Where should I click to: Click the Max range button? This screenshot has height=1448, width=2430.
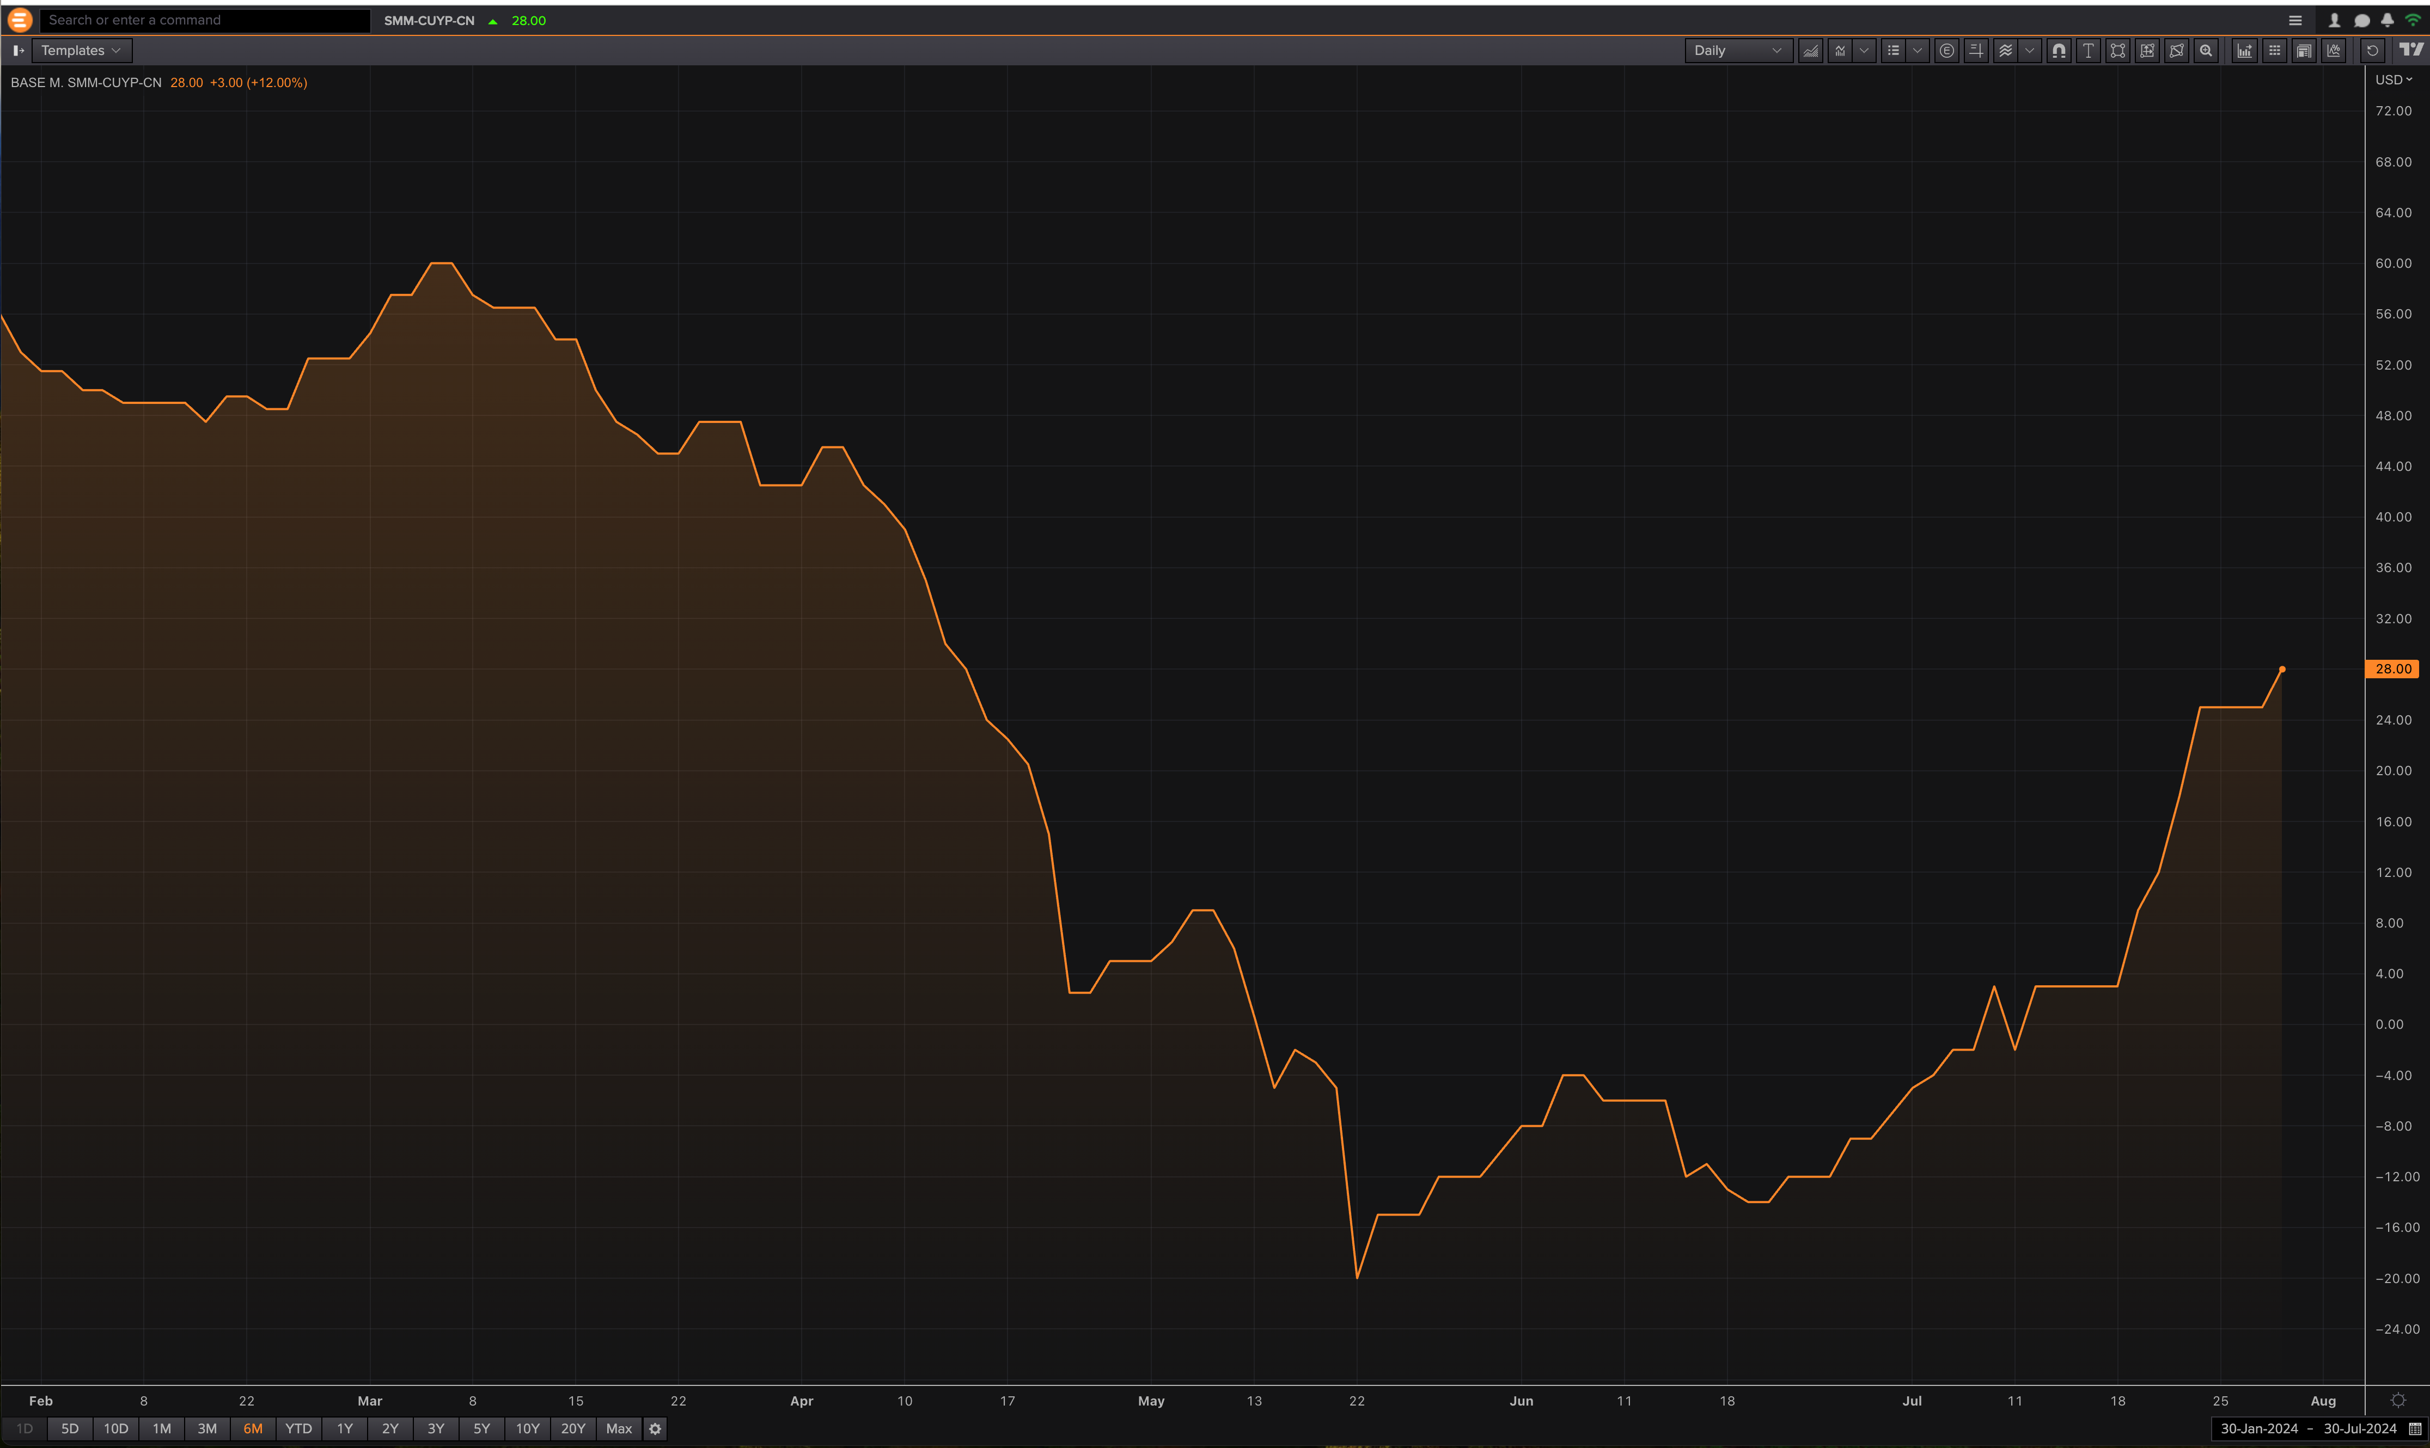pos(619,1428)
